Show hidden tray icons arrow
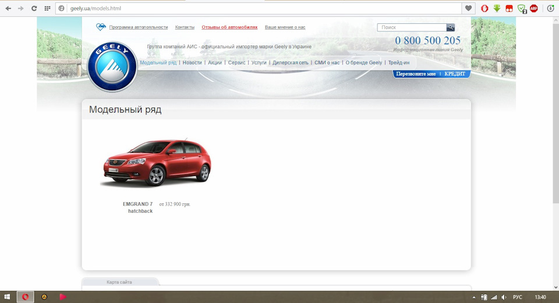 (x=474, y=297)
